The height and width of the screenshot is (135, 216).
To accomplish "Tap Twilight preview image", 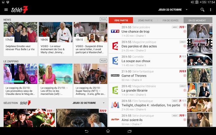I will tap(200, 105).
